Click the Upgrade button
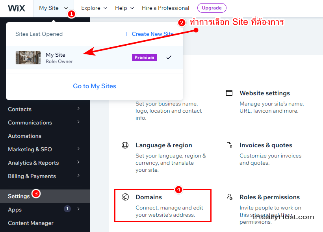The width and height of the screenshot is (323, 232). (212, 8)
